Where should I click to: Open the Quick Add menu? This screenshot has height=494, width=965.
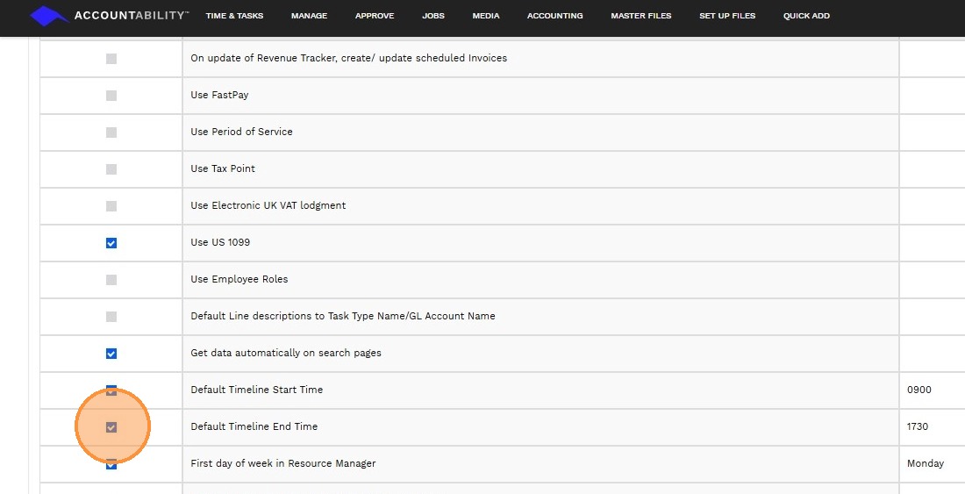[x=806, y=16]
